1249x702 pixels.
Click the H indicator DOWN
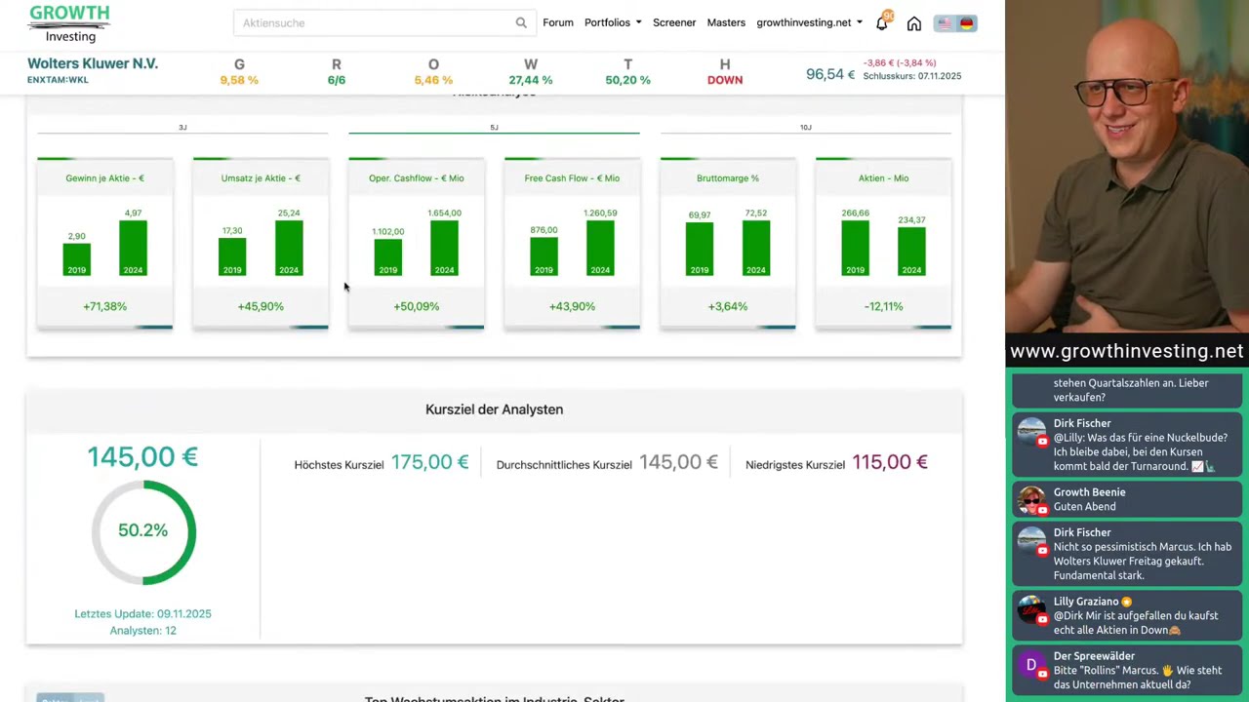725,80
